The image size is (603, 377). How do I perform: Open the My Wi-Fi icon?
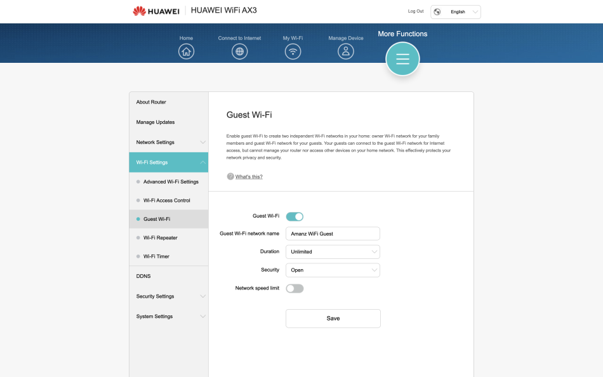293,51
